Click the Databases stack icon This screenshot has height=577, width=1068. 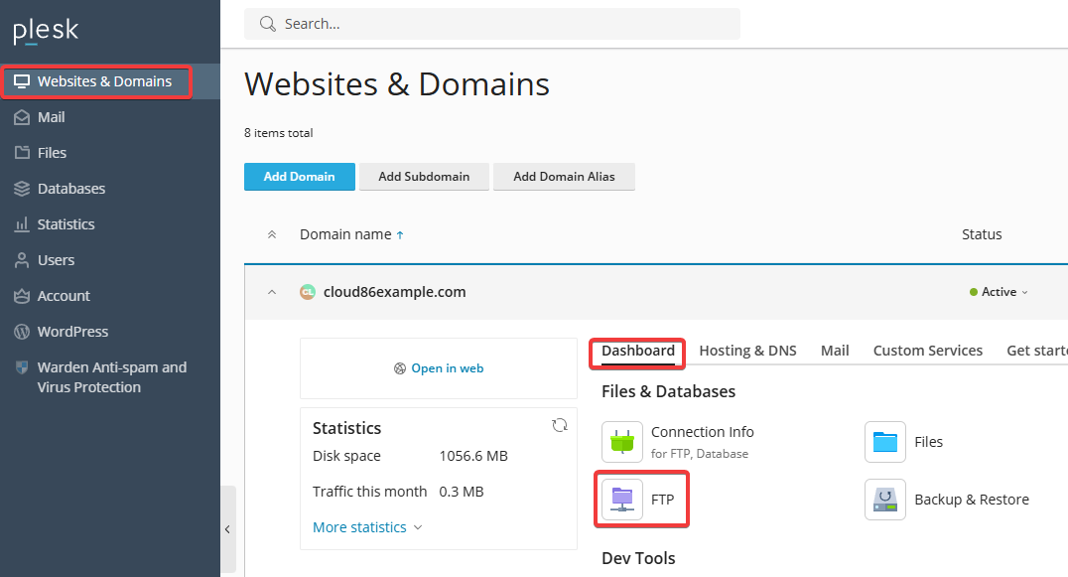coord(22,189)
